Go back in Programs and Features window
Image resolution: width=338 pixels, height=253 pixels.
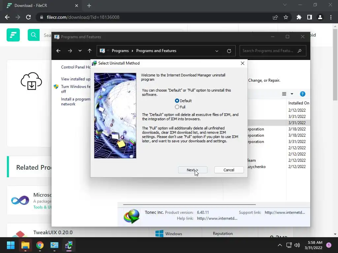58,51
